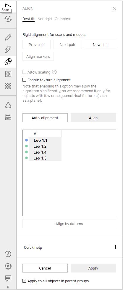Viewport: 123px width, 290px height.
Task: Open the Feedback chat icon
Action: 8,278
